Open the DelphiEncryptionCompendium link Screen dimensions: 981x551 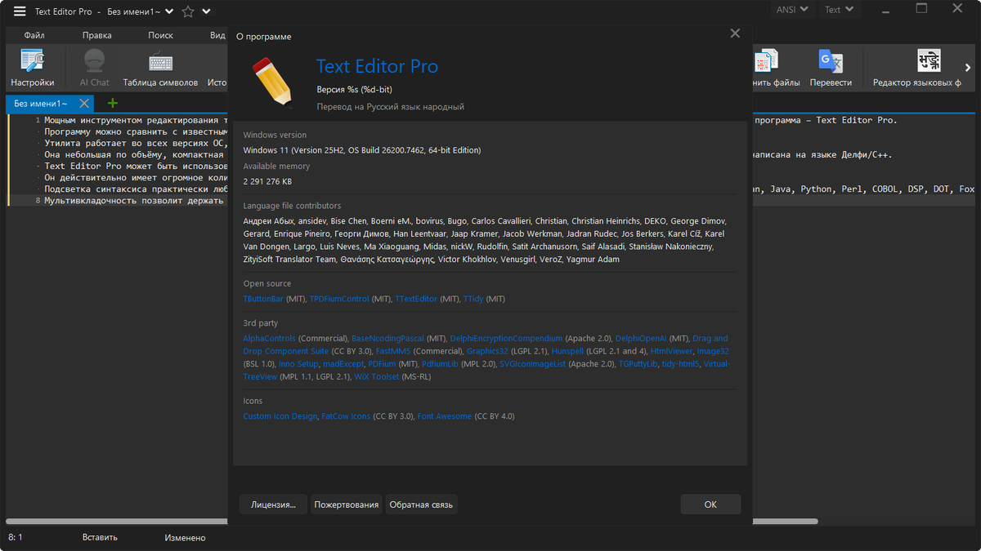point(506,338)
